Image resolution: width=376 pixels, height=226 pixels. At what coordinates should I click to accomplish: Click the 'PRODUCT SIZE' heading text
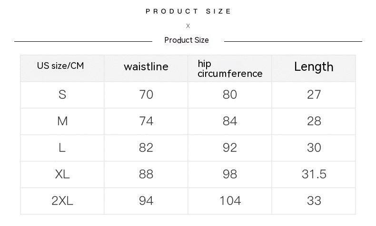[188, 11]
